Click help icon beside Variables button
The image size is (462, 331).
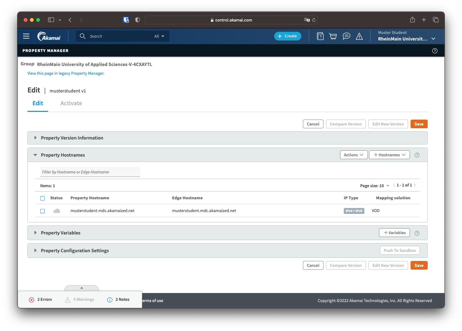(417, 233)
